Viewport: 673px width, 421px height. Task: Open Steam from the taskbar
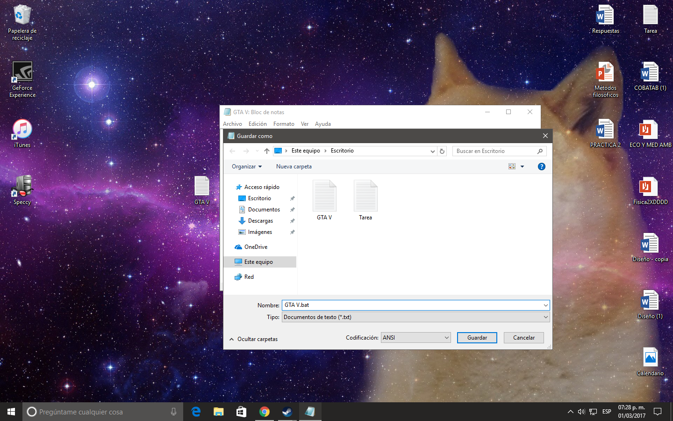coord(286,412)
